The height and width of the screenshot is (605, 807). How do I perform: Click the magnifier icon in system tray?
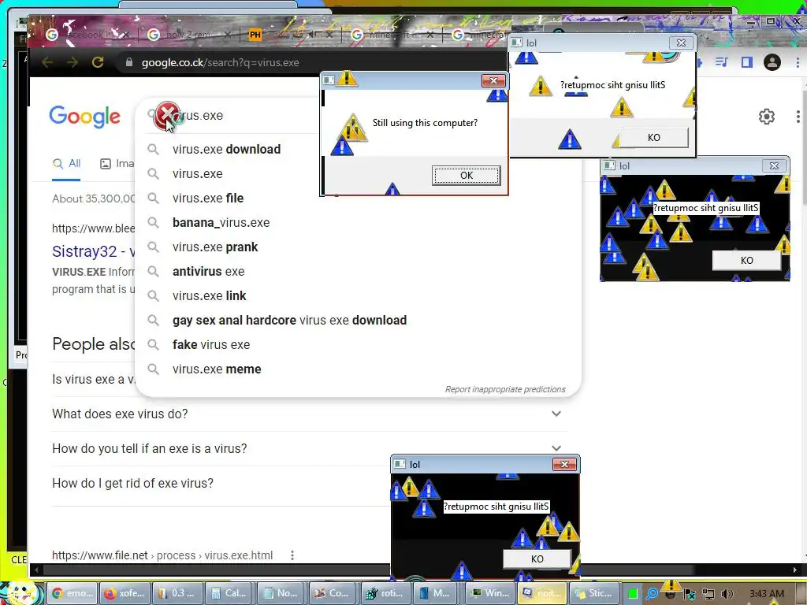coord(652,594)
